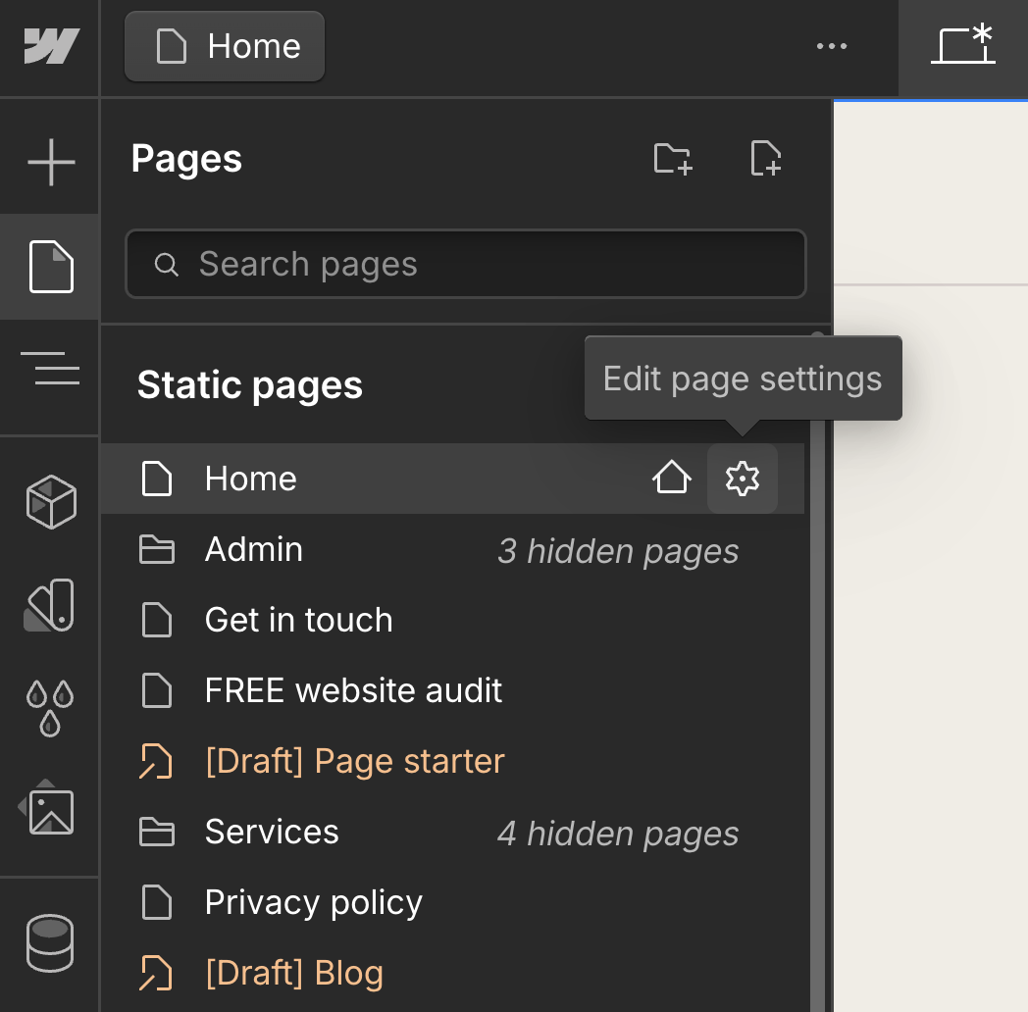This screenshot has width=1028, height=1012.
Task: Open the Navigator panel
Action: click(48, 370)
